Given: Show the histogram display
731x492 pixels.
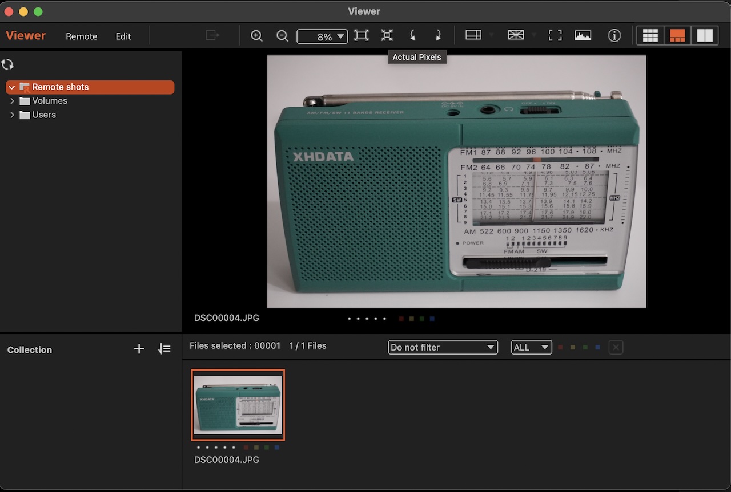Looking at the screenshot, I should point(583,35).
